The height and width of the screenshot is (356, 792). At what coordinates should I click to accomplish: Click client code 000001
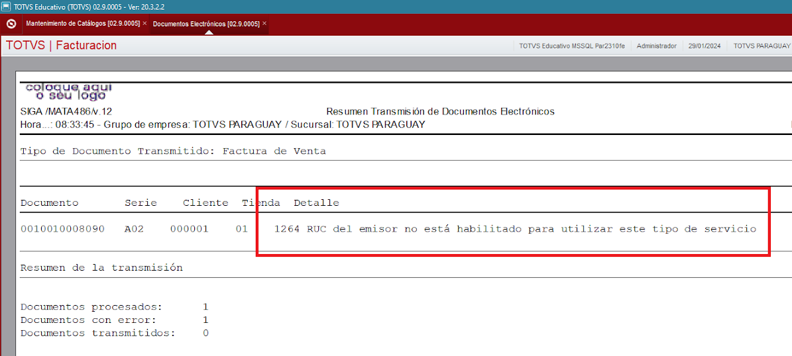pyautogui.click(x=190, y=230)
